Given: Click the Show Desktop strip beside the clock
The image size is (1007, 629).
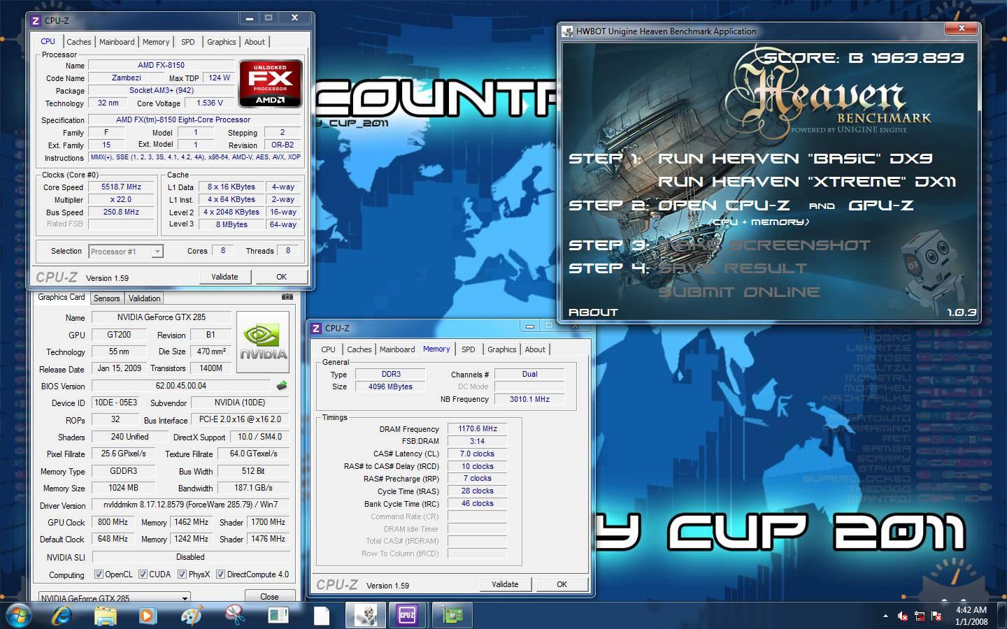Looking at the screenshot, I should click(x=1002, y=616).
